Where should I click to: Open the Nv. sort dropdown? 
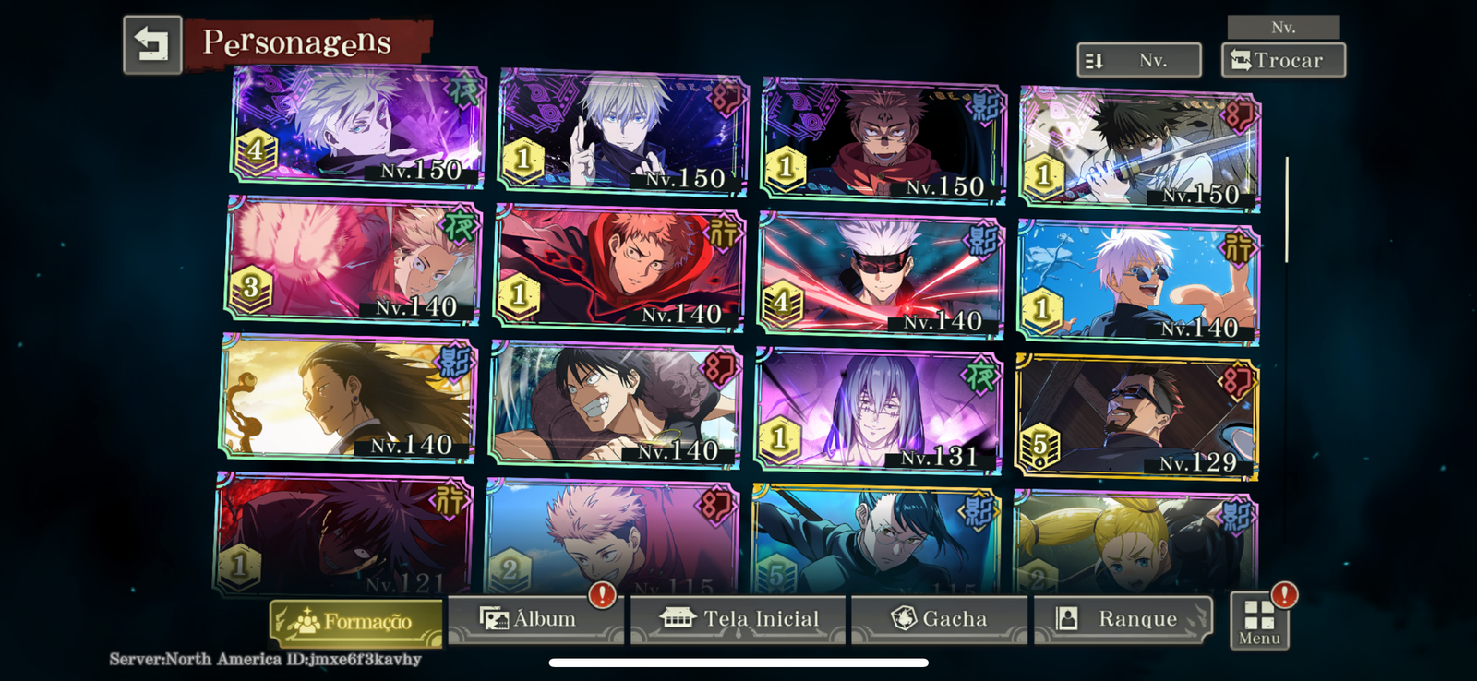(x=1139, y=60)
